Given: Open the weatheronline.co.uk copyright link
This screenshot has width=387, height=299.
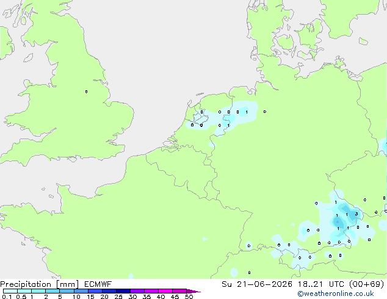Looking at the screenshot, I should pyautogui.click(x=336, y=294).
